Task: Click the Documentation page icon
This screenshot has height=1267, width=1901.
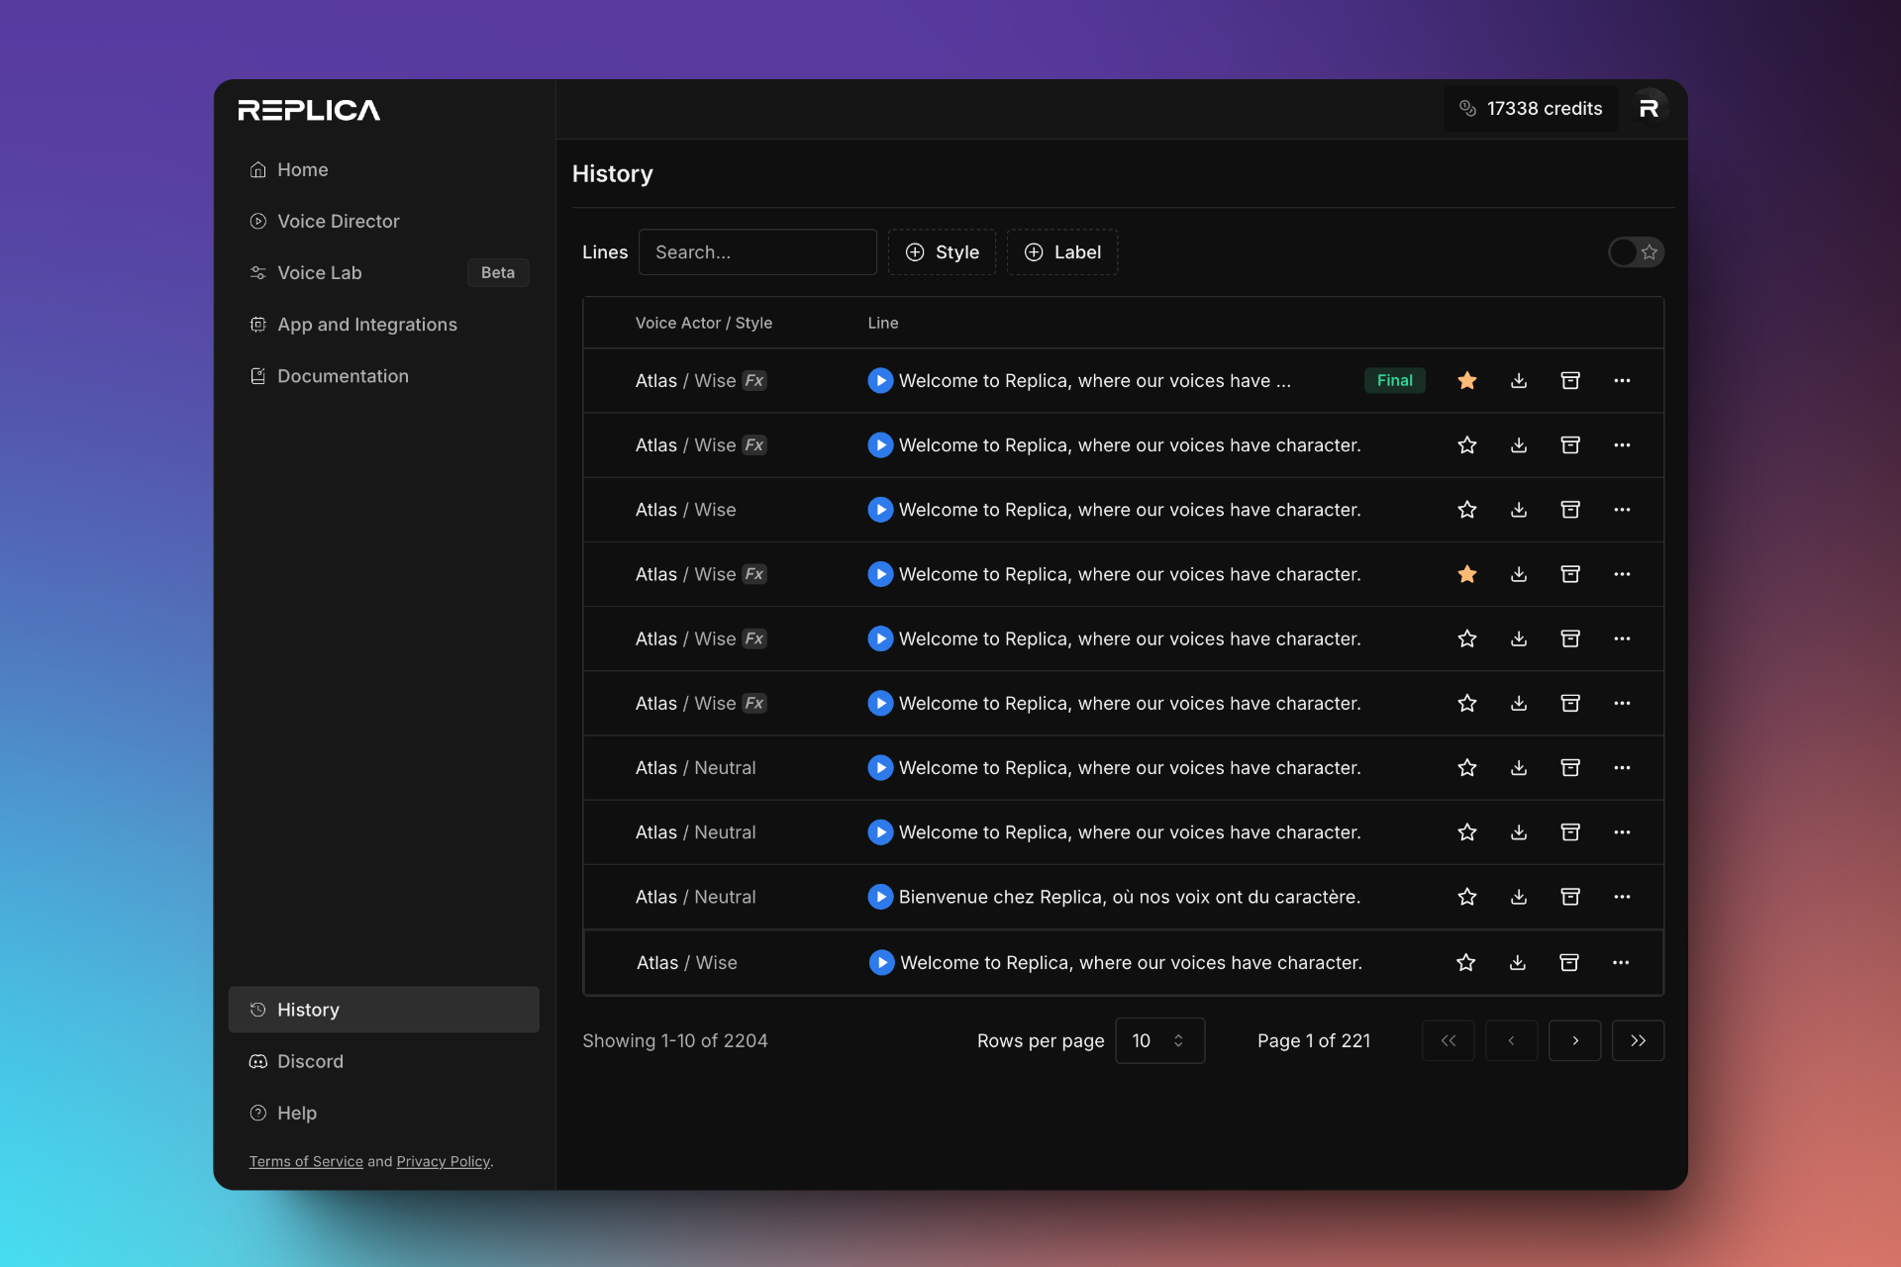Action: (x=258, y=376)
